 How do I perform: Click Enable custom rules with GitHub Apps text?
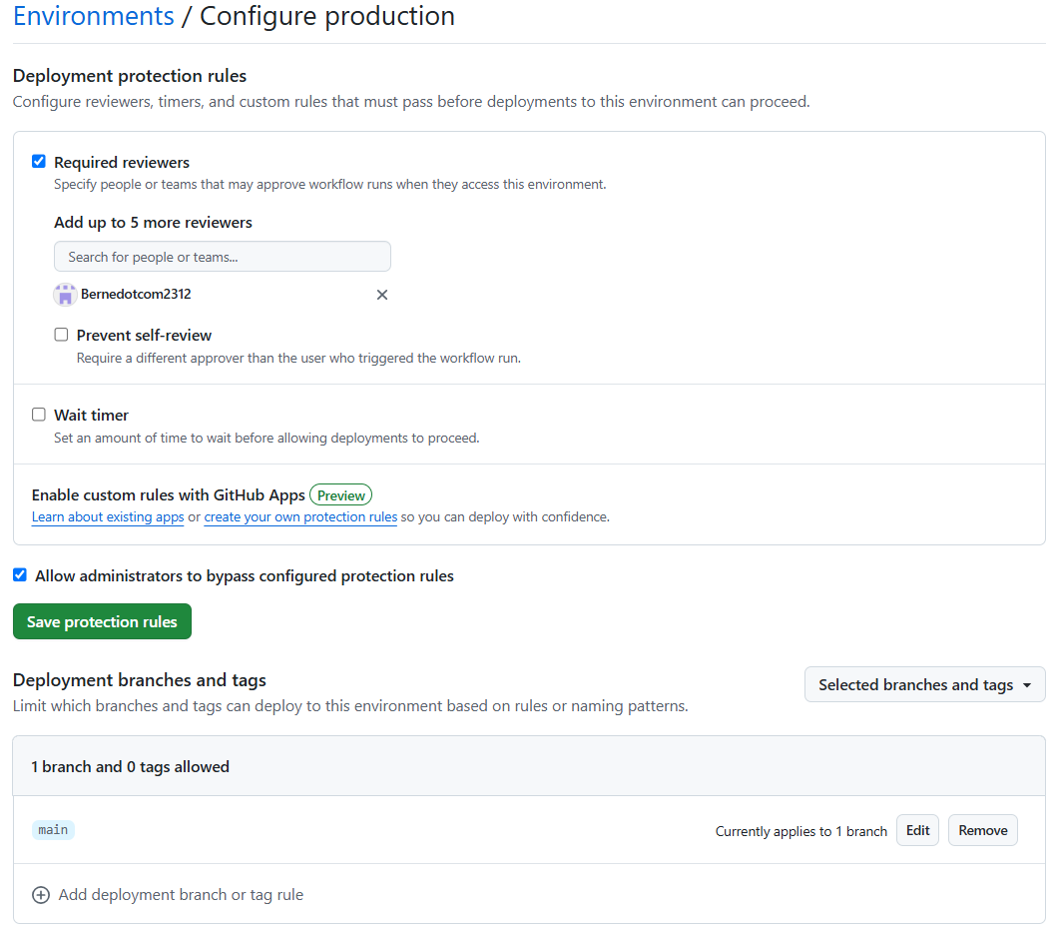click(x=168, y=495)
